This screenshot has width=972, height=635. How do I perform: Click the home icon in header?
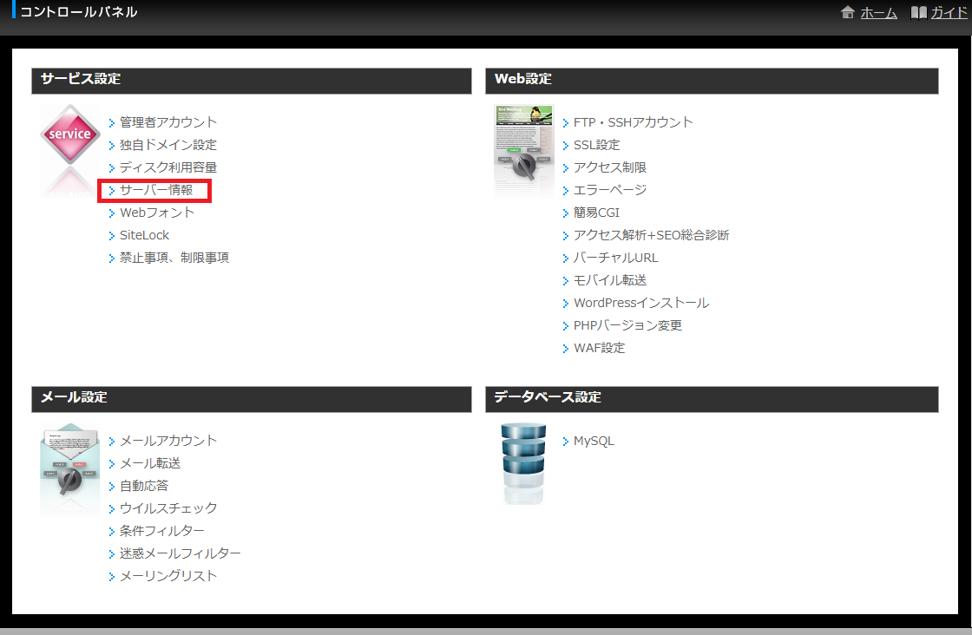coord(848,13)
